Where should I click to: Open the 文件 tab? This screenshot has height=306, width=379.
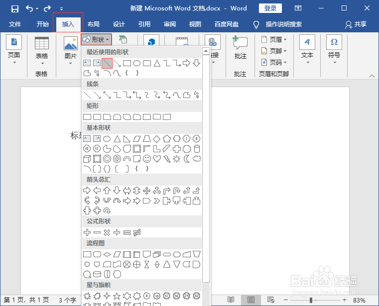(15, 24)
